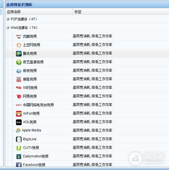Collapse the Web流媒体 category
Viewport: 169px width, 170px height.
(8, 28)
